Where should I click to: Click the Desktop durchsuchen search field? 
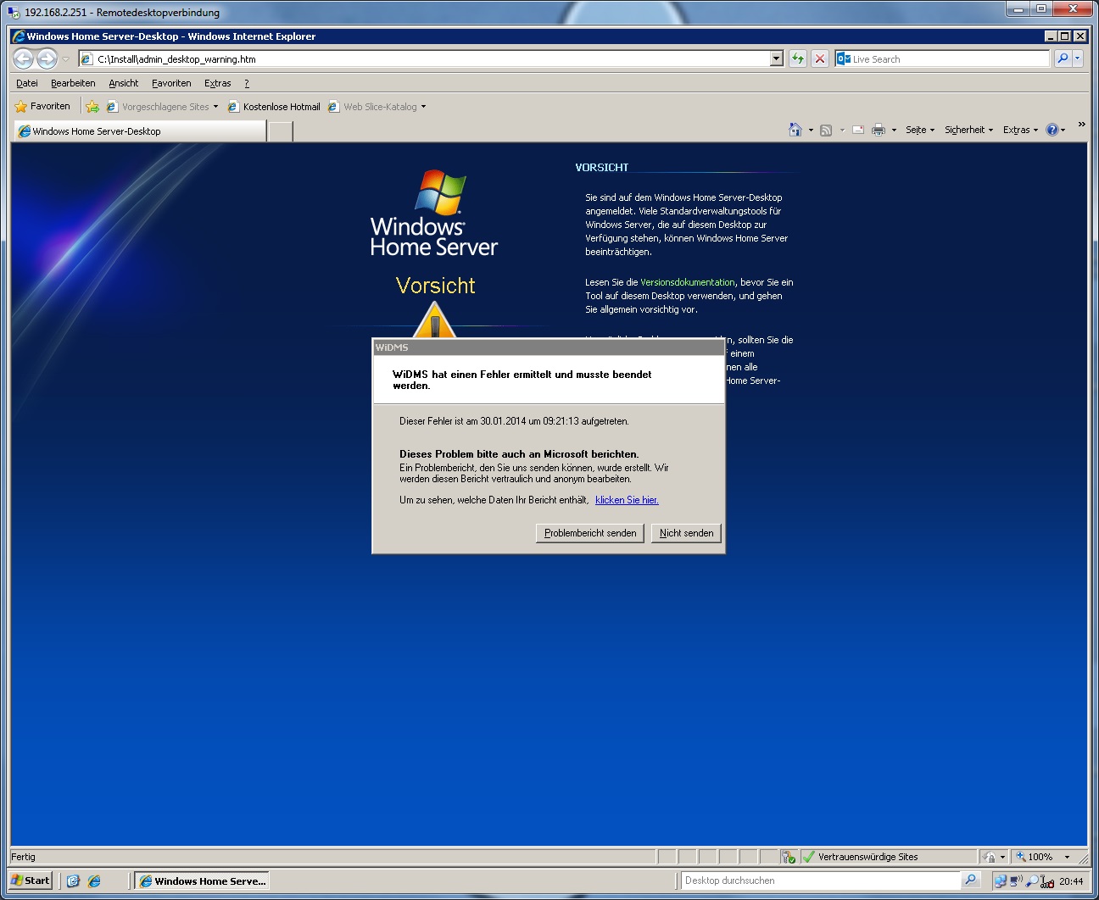pyautogui.click(x=820, y=881)
